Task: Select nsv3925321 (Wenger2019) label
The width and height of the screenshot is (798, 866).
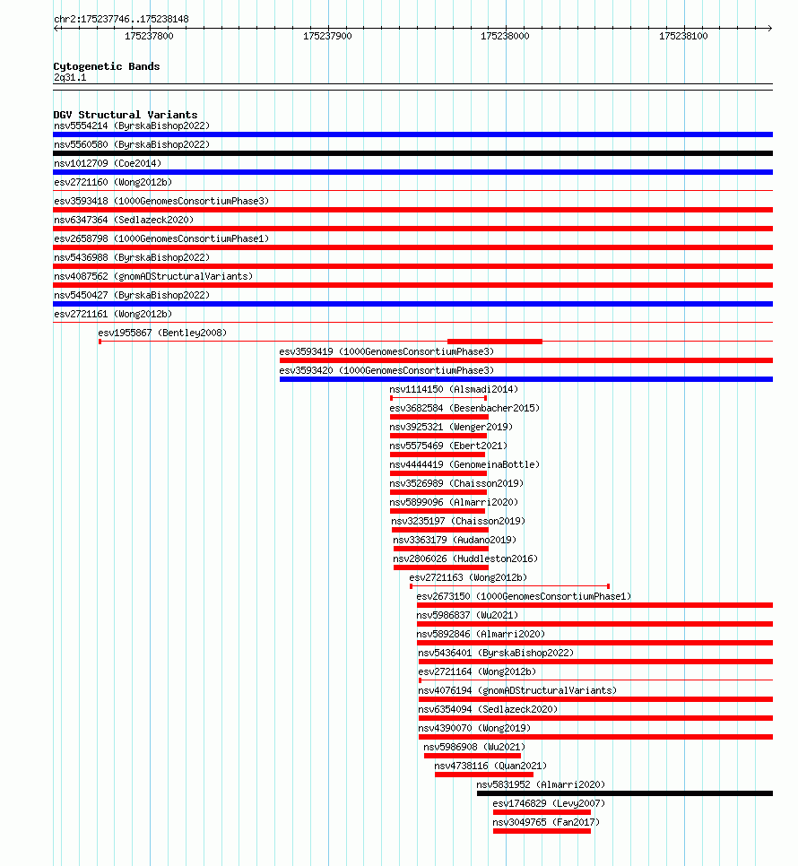Action: click(x=451, y=427)
